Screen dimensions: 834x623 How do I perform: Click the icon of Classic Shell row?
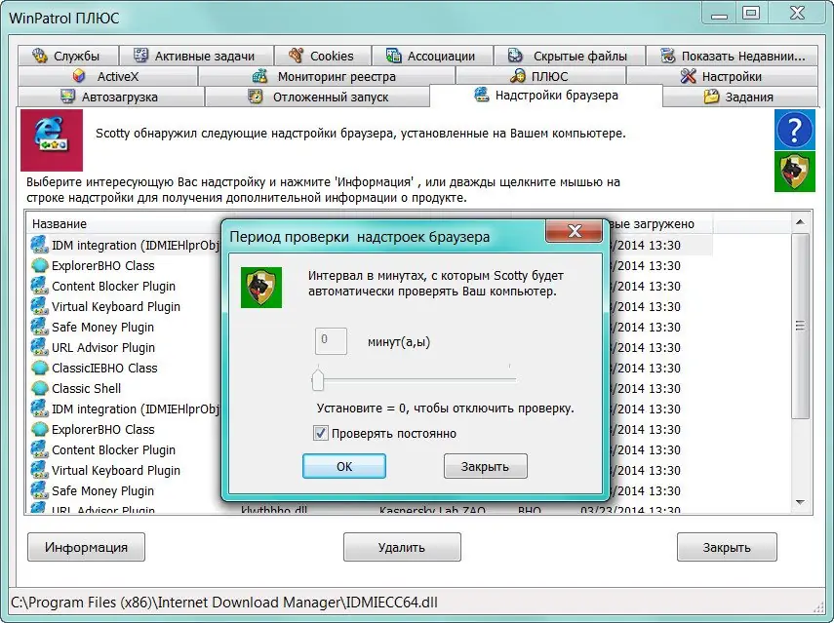[40, 389]
